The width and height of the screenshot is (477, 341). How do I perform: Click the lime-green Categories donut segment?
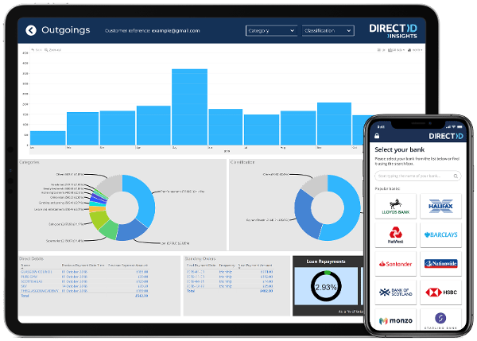coord(99,219)
